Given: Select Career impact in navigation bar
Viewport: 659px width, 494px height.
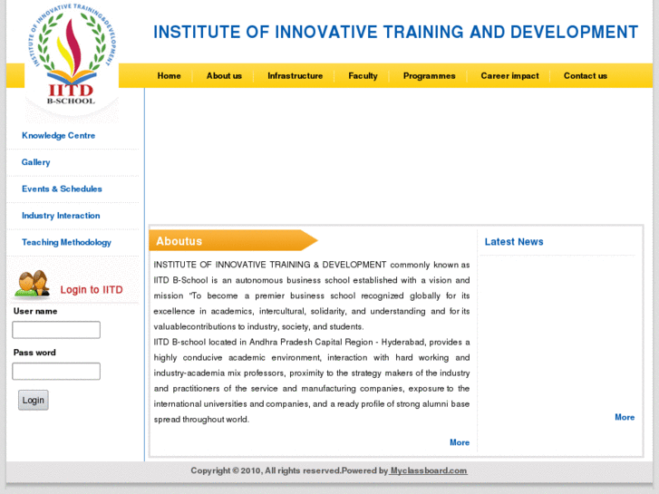Looking at the screenshot, I should (509, 76).
